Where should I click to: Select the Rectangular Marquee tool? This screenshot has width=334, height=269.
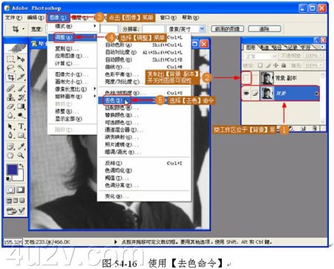click(x=10, y=59)
